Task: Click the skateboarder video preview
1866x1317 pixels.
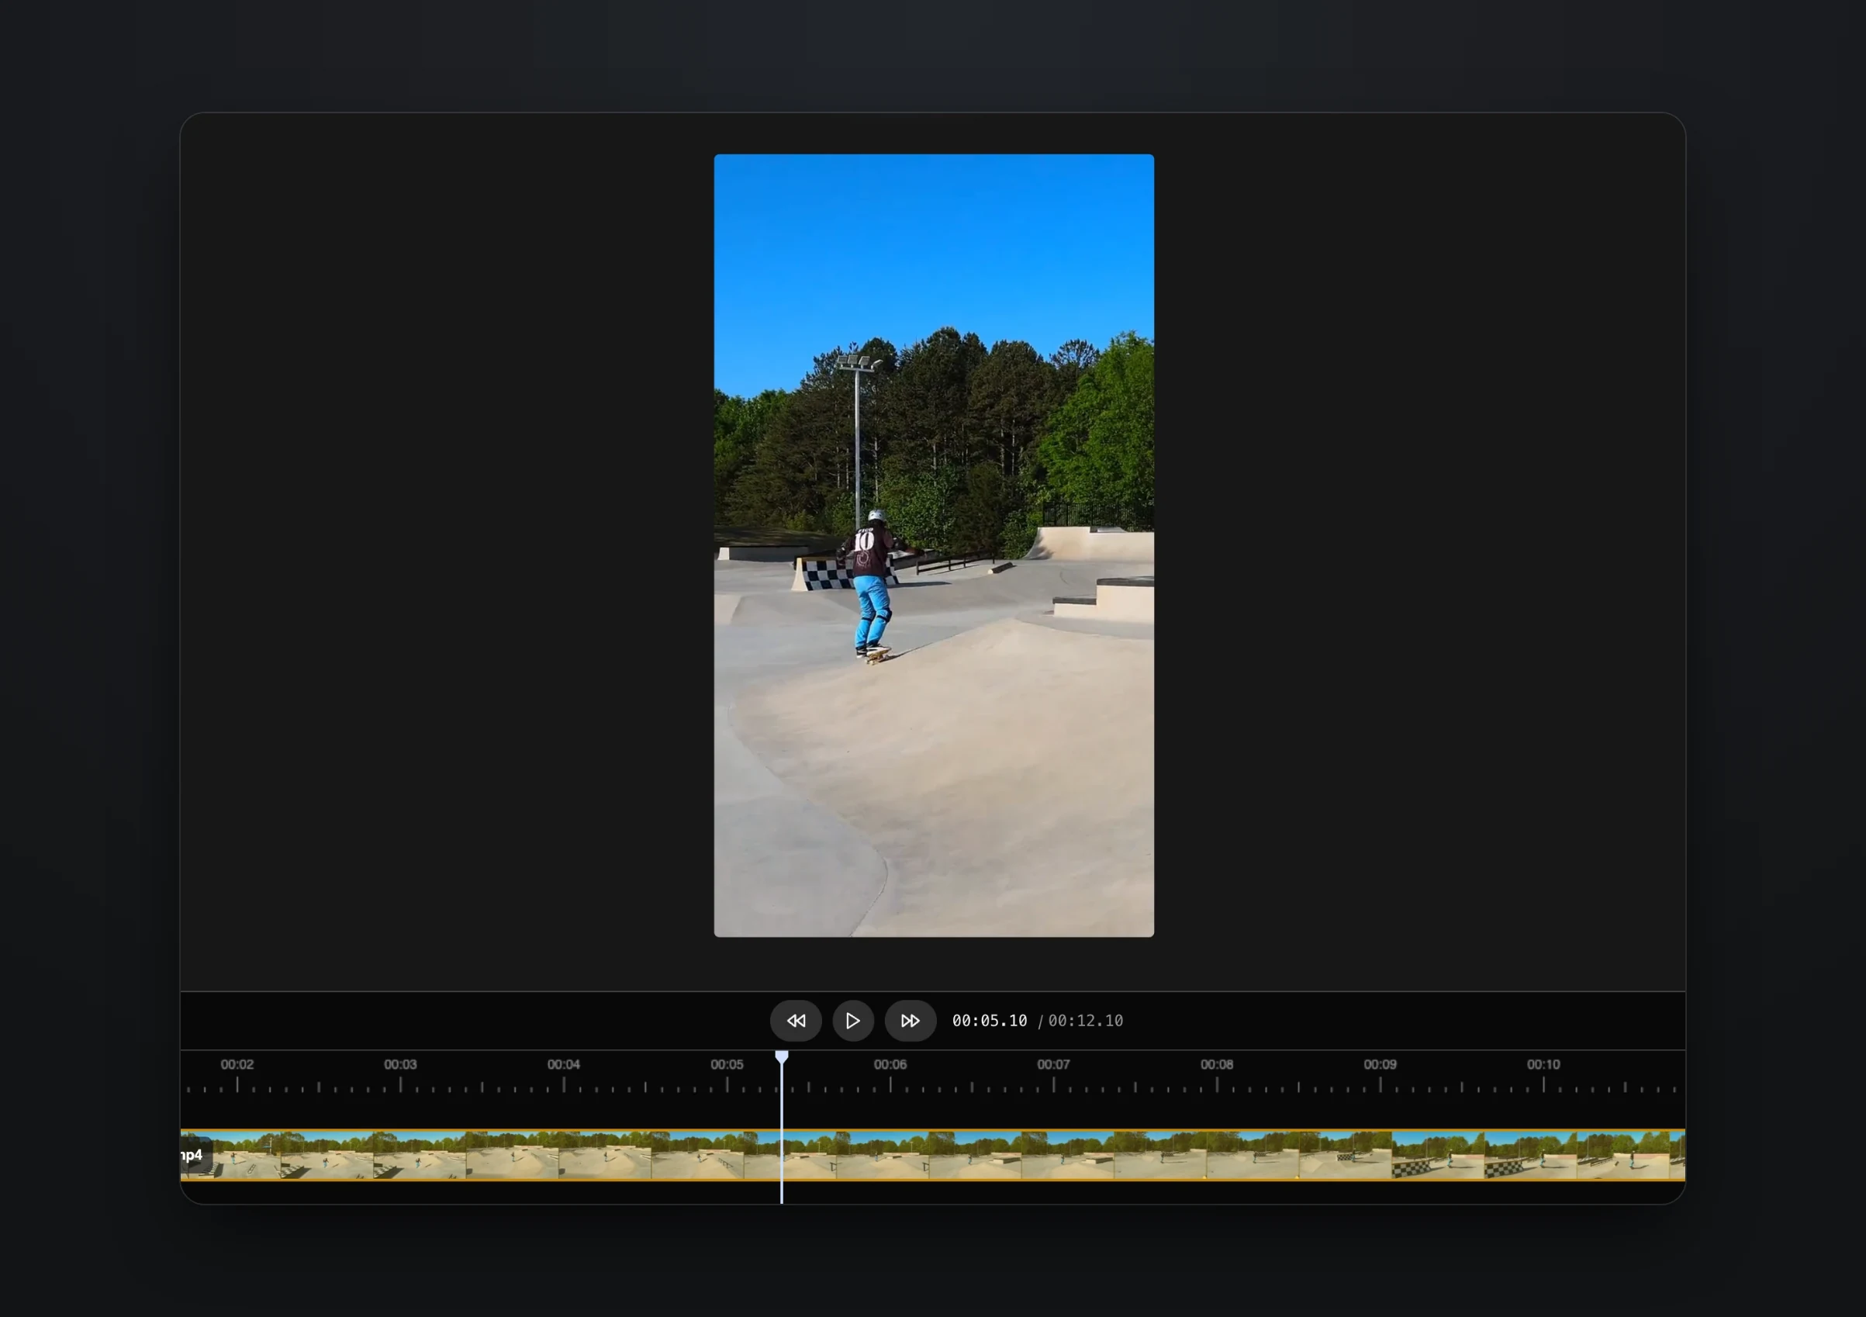Action: point(934,545)
